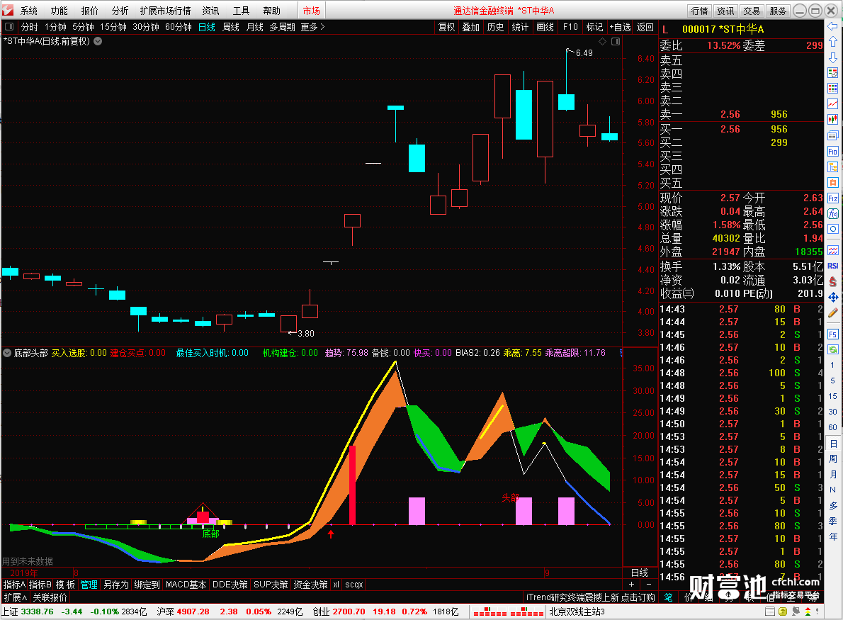The width and height of the screenshot is (843, 620).
Task: Click iTrend研究终端 subscription link
Action: [590, 597]
